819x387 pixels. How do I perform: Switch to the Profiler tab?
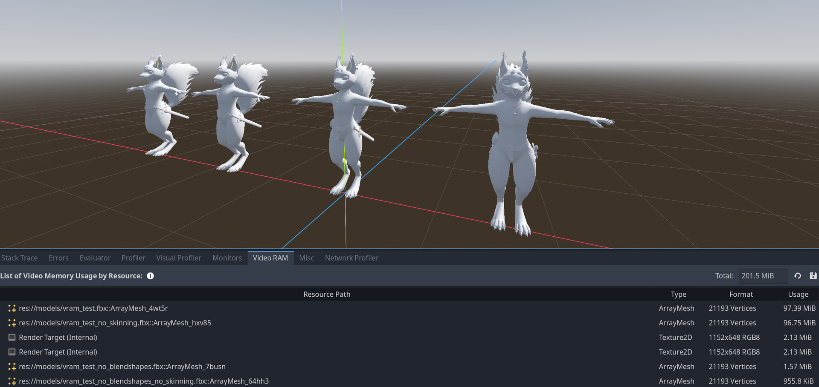point(133,258)
